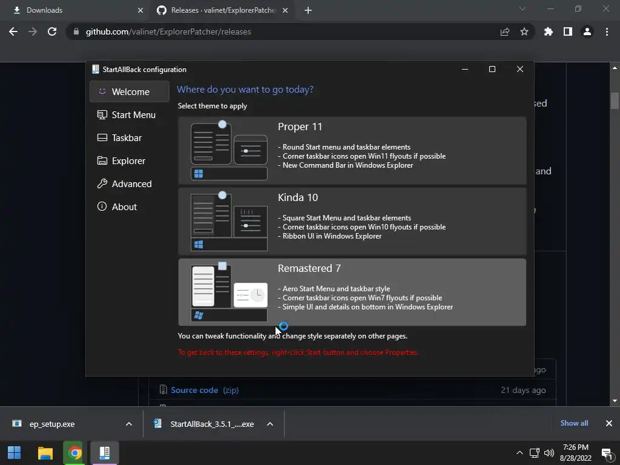This screenshot has height=465, width=620.
Task: Close the StartAllBack configuration window
Action: [x=520, y=69]
